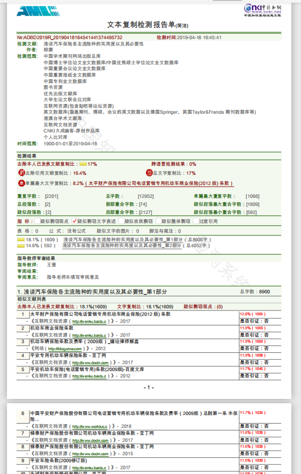This screenshot has width=301, height=474.
Task: Click 跨语言检测结果: 0% text
Action: [x=174, y=164]
